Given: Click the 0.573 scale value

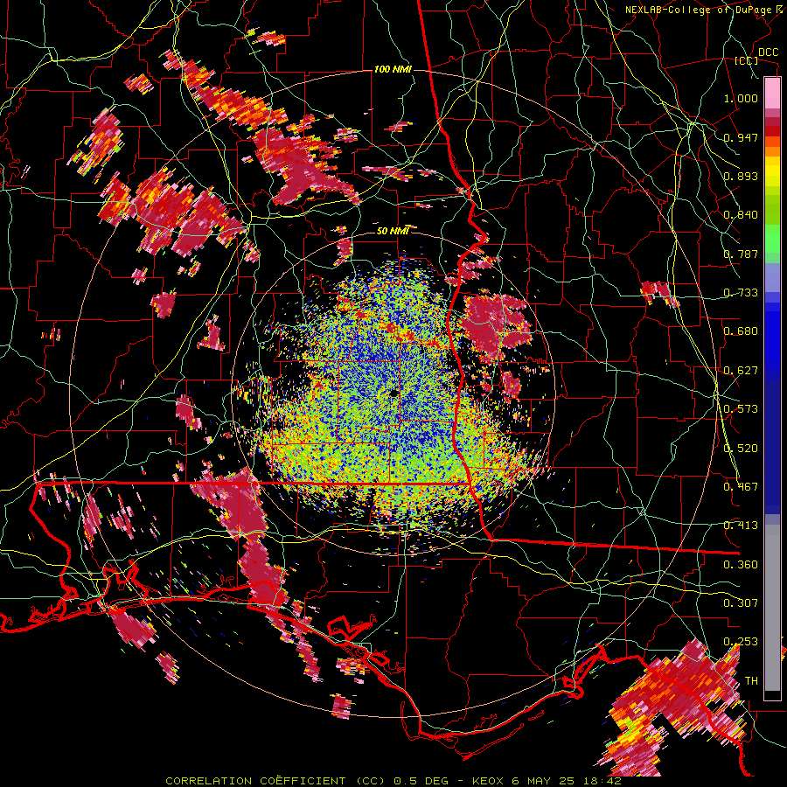Looking at the screenshot, I should point(741,409).
